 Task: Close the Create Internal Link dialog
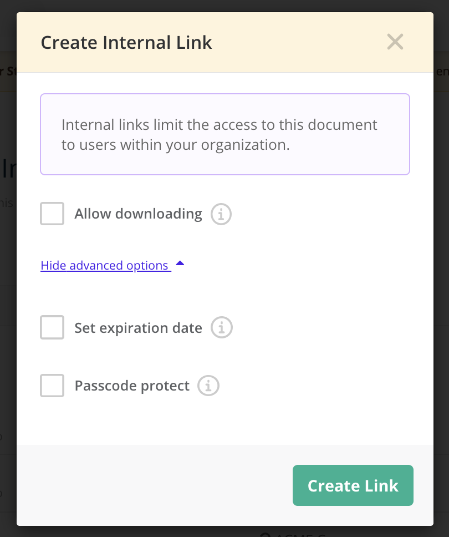(395, 42)
